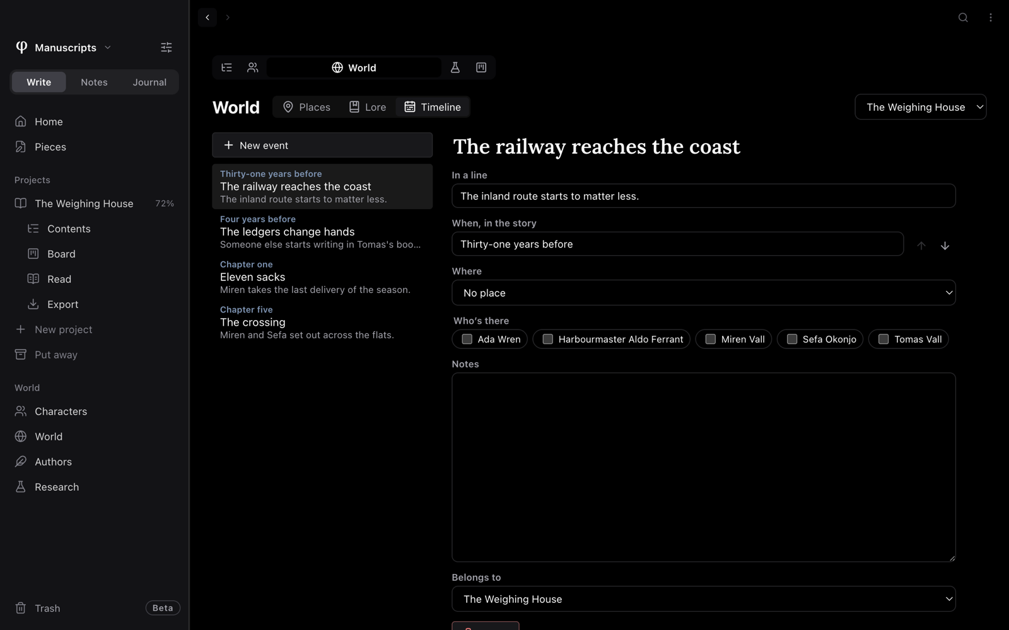Open the Where place dropdown

[704, 293]
